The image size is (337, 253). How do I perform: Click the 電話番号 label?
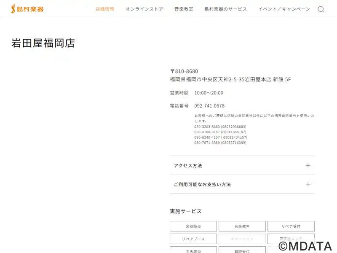pos(179,106)
